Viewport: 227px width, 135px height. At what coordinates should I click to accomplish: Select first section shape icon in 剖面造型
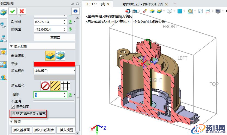pos(50,55)
